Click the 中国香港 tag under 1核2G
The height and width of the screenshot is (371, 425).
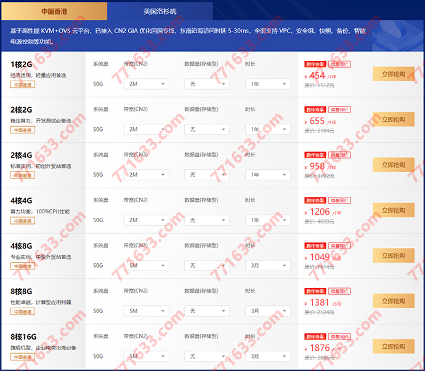(x=23, y=85)
